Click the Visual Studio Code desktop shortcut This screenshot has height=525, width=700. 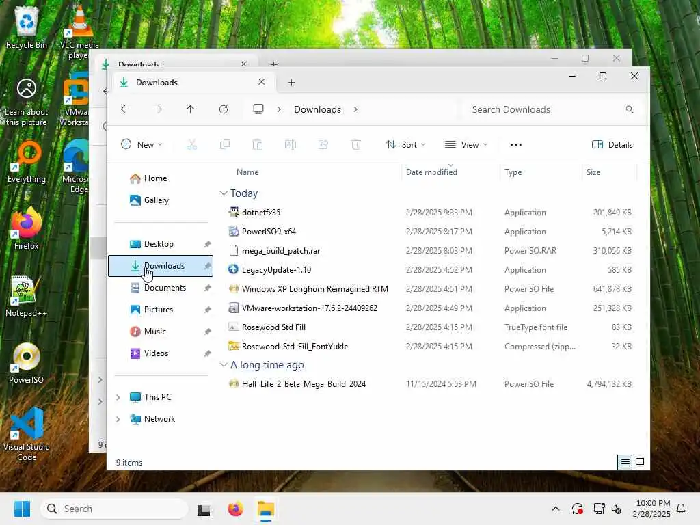point(27,434)
